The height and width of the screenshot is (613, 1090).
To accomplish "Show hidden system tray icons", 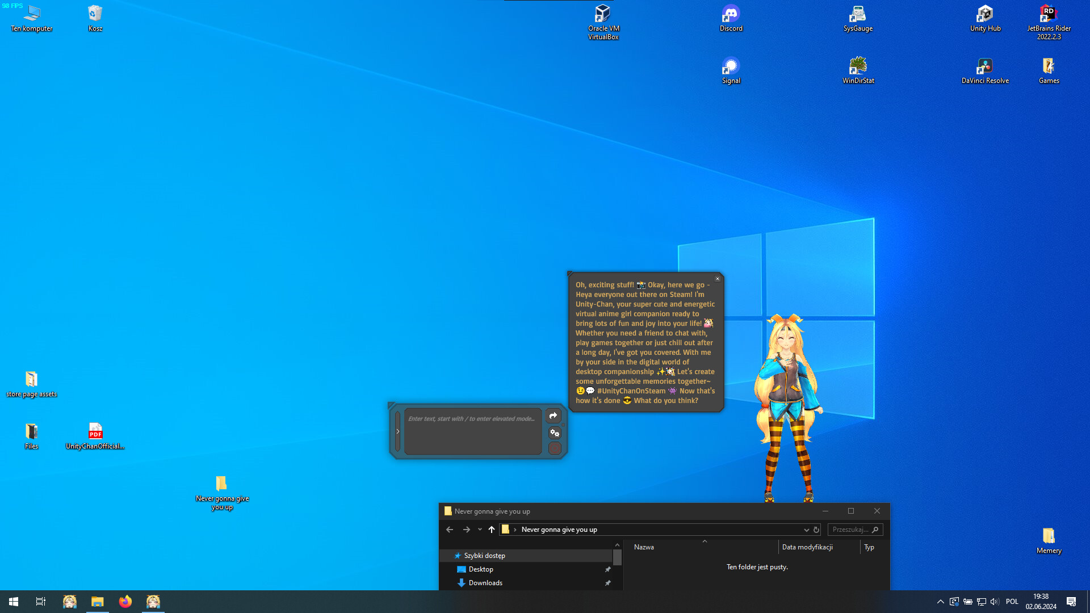I will tap(941, 602).
